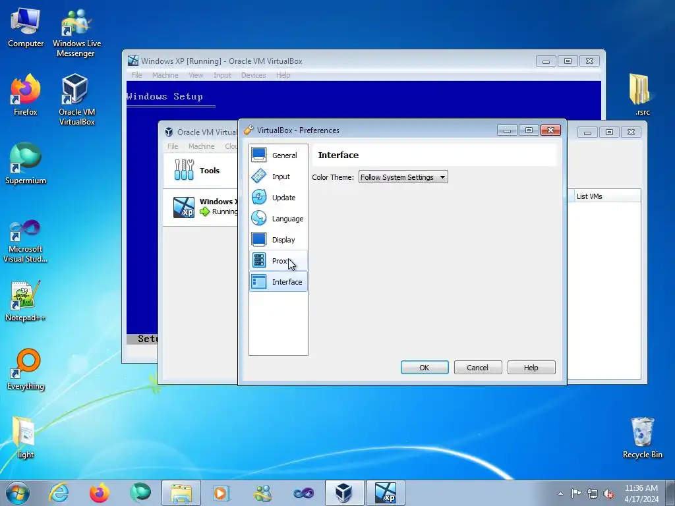Select the light folder on desktop
The width and height of the screenshot is (675, 506).
pyautogui.click(x=26, y=438)
